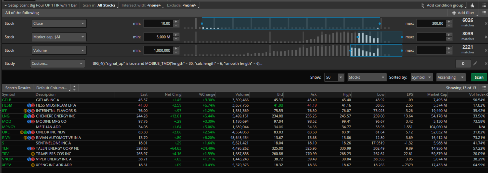Run the scan with Scan button
The height and width of the screenshot is (173, 488).
[x=479, y=77]
